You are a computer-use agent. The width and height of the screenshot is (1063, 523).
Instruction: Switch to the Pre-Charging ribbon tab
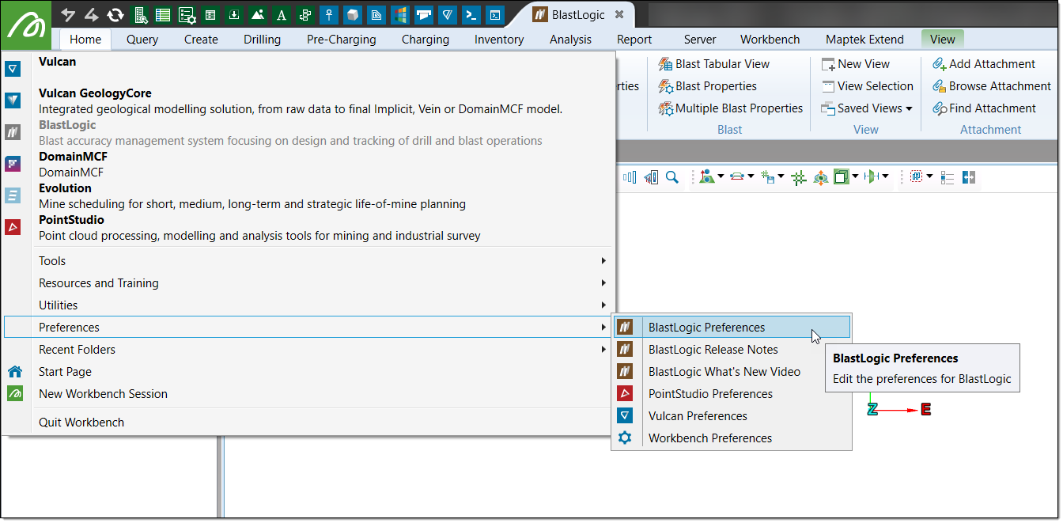tap(342, 40)
